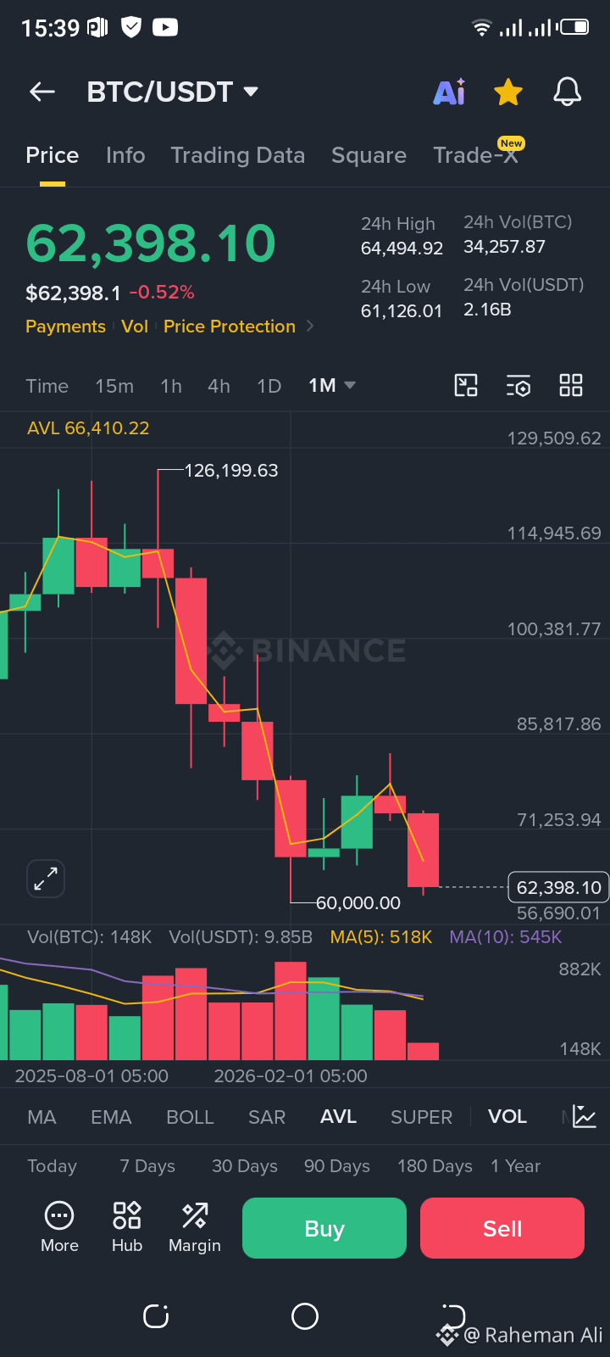610x1357 pixels.
Task: Show 90 Days performance
Action: [337, 1166]
